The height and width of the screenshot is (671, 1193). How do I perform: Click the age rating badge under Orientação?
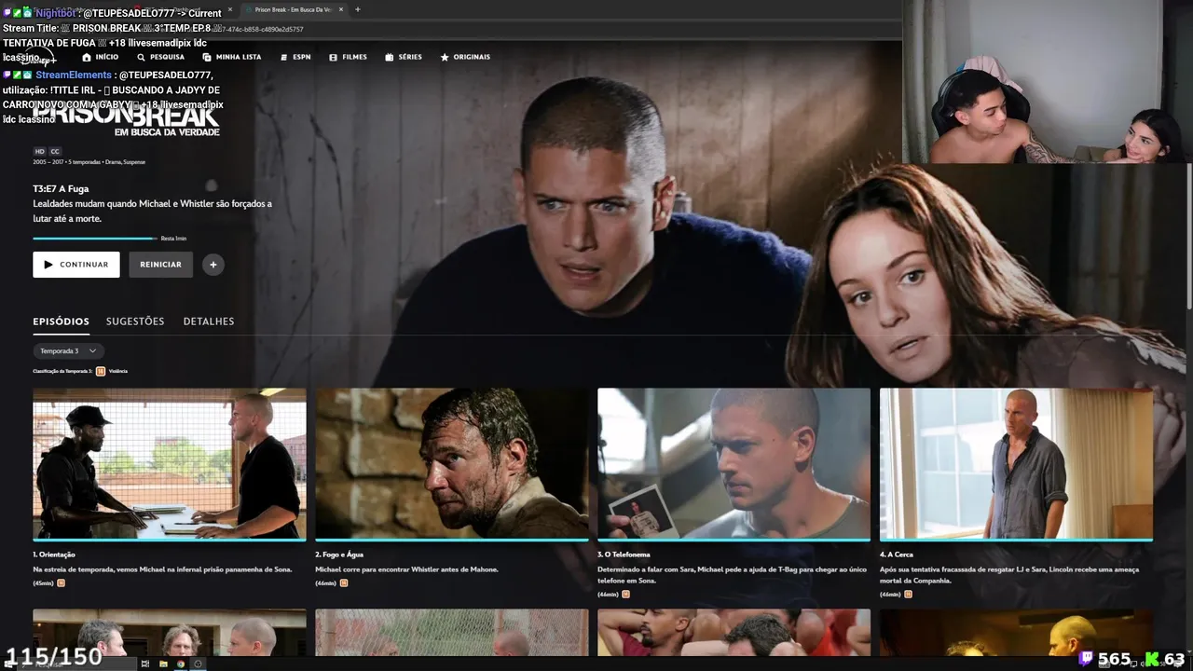point(62,582)
